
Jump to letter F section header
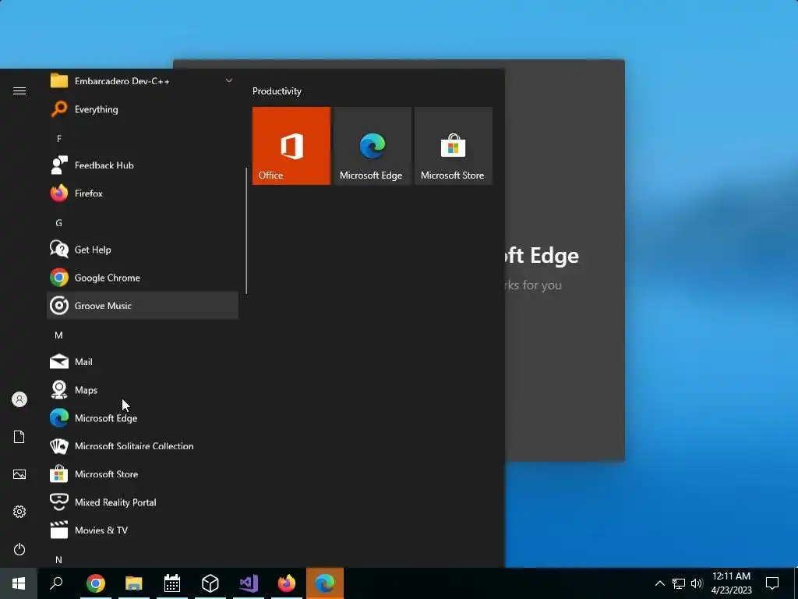[59, 139]
